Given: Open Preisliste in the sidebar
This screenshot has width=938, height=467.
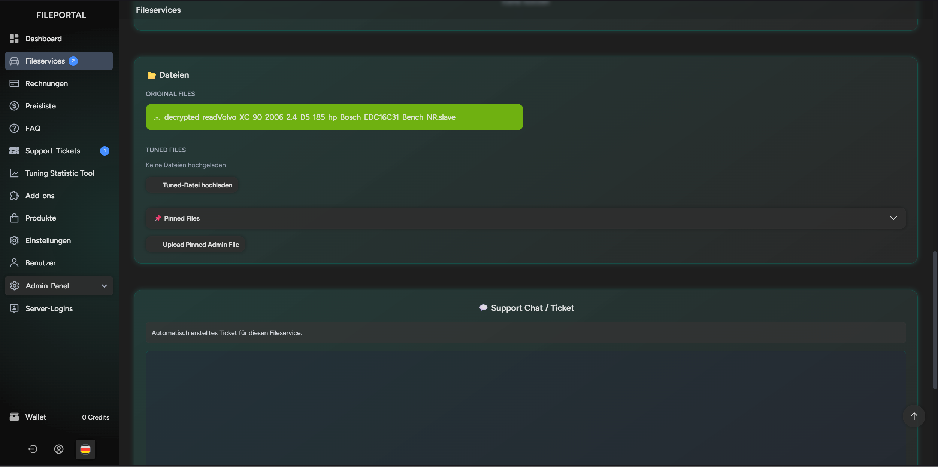Looking at the screenshot, I should (40, 106).
